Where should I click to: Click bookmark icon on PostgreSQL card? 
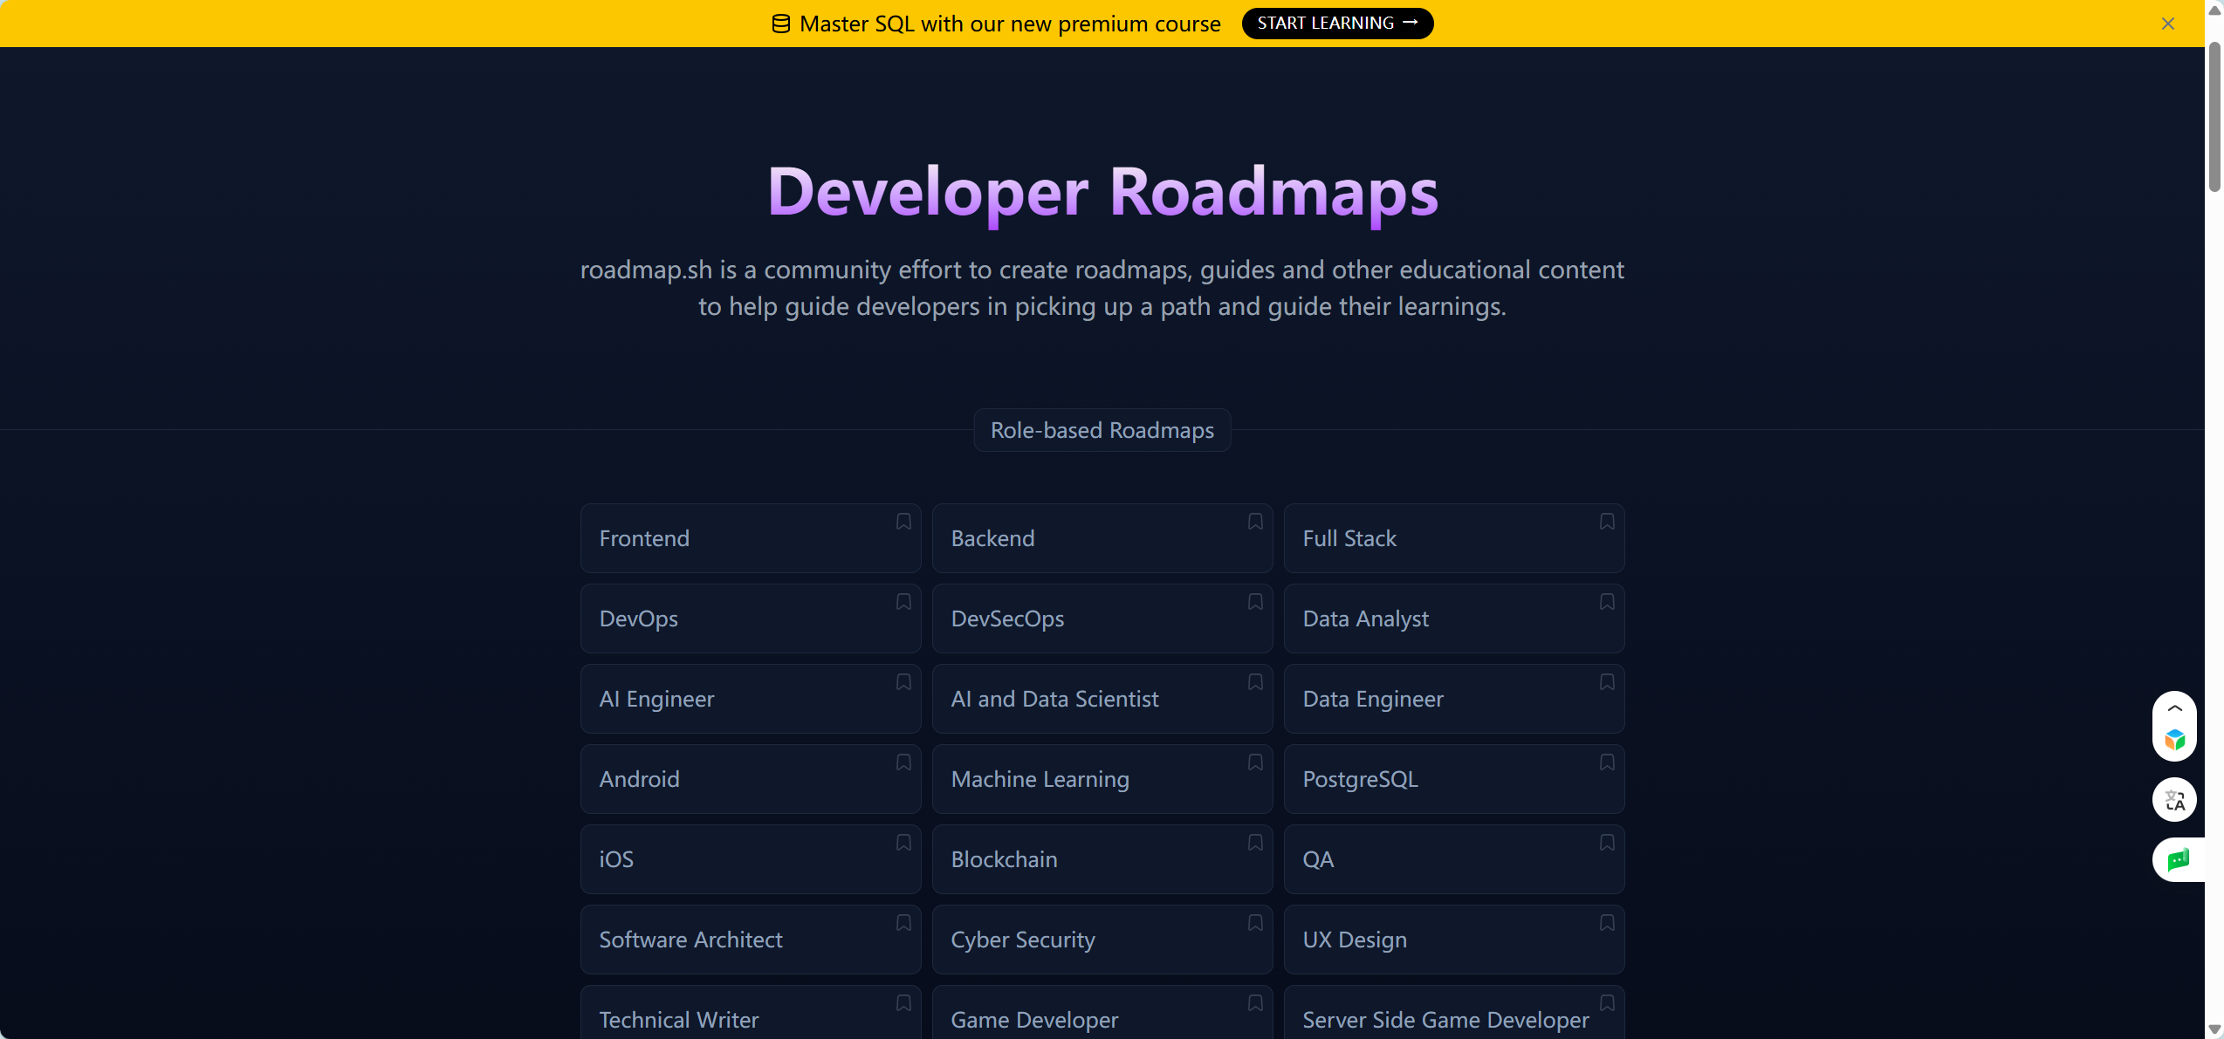[1607, 762]
